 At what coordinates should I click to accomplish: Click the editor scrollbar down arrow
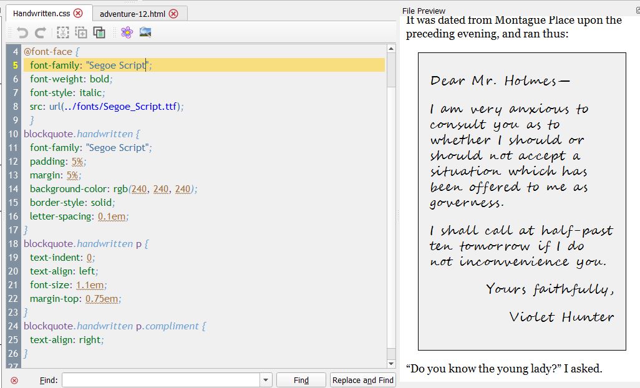pyautogui.click(x=391, y=363)
